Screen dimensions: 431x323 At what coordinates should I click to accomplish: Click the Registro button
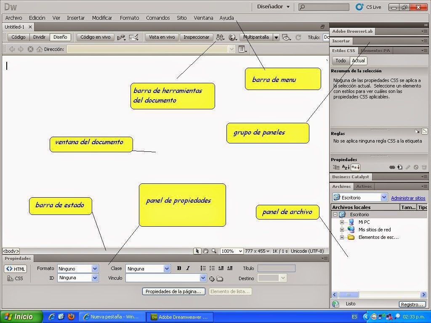coord(412,304)
